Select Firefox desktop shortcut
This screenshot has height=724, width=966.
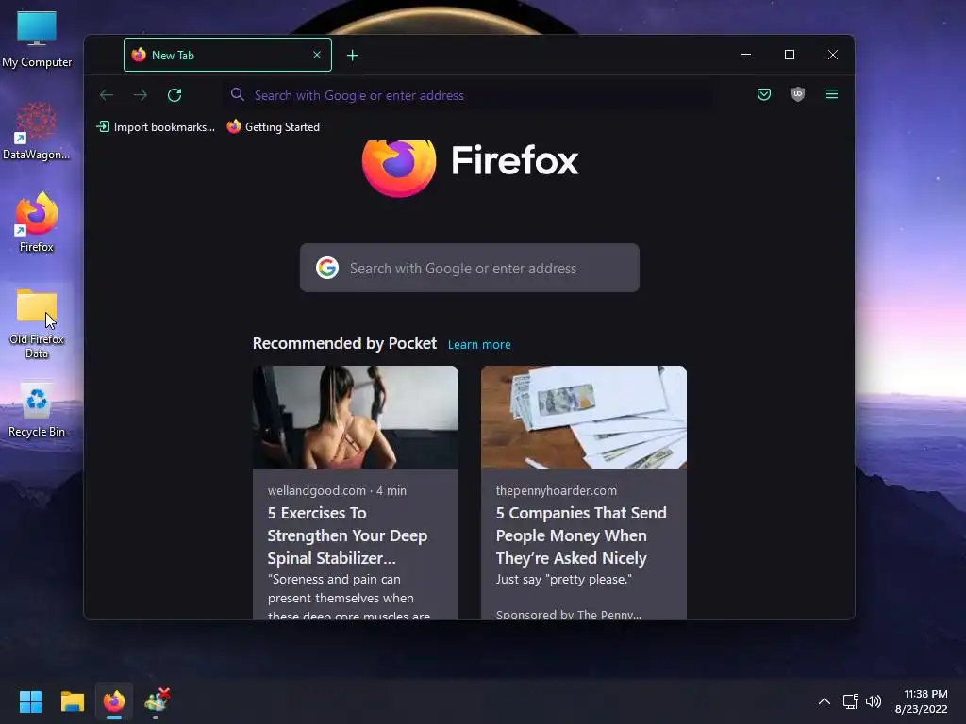[x=37, y=222]
